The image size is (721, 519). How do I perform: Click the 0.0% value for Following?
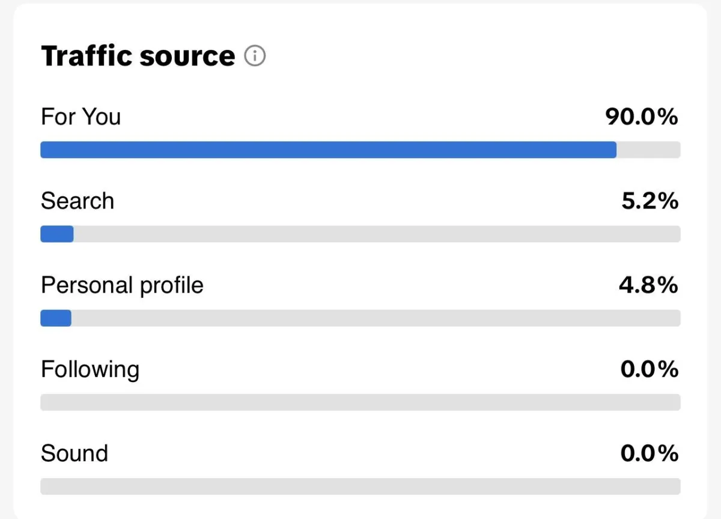pyautogui.click(x=649, y=369)
